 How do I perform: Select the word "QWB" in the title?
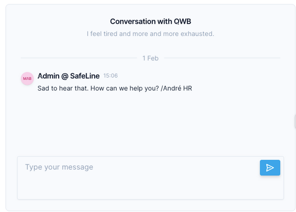[183, 21]
